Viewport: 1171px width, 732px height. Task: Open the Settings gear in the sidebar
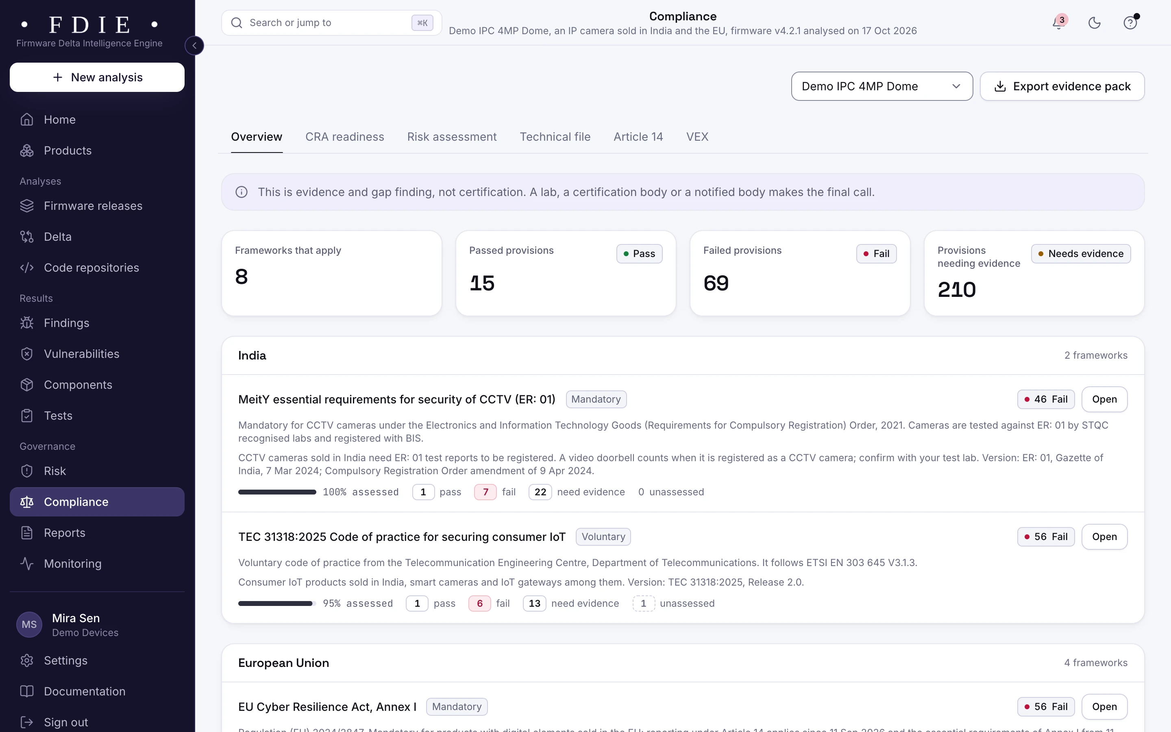click(x=27, y=660)
